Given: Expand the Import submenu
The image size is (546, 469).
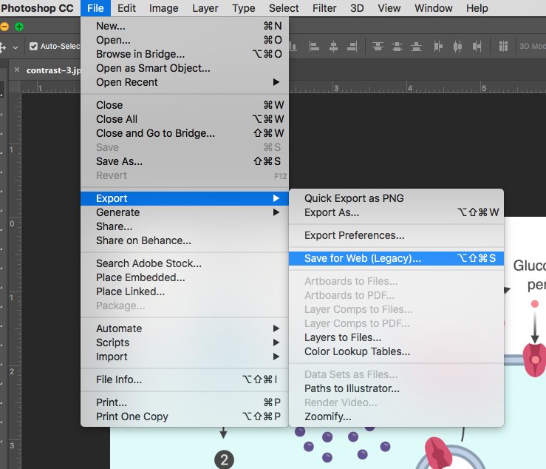Looking at the screenshot, I should (x=185, y=357).
